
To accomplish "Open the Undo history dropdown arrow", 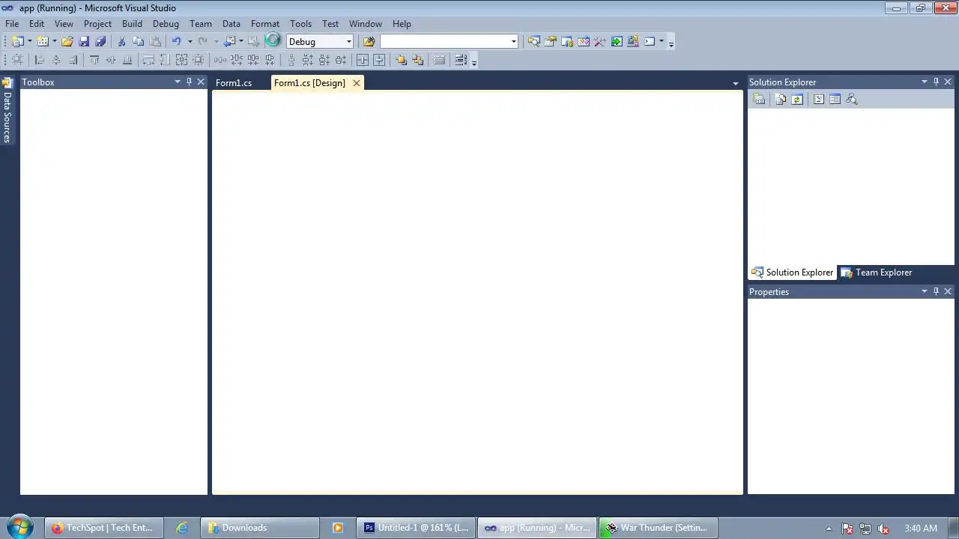I will (190, 42).
